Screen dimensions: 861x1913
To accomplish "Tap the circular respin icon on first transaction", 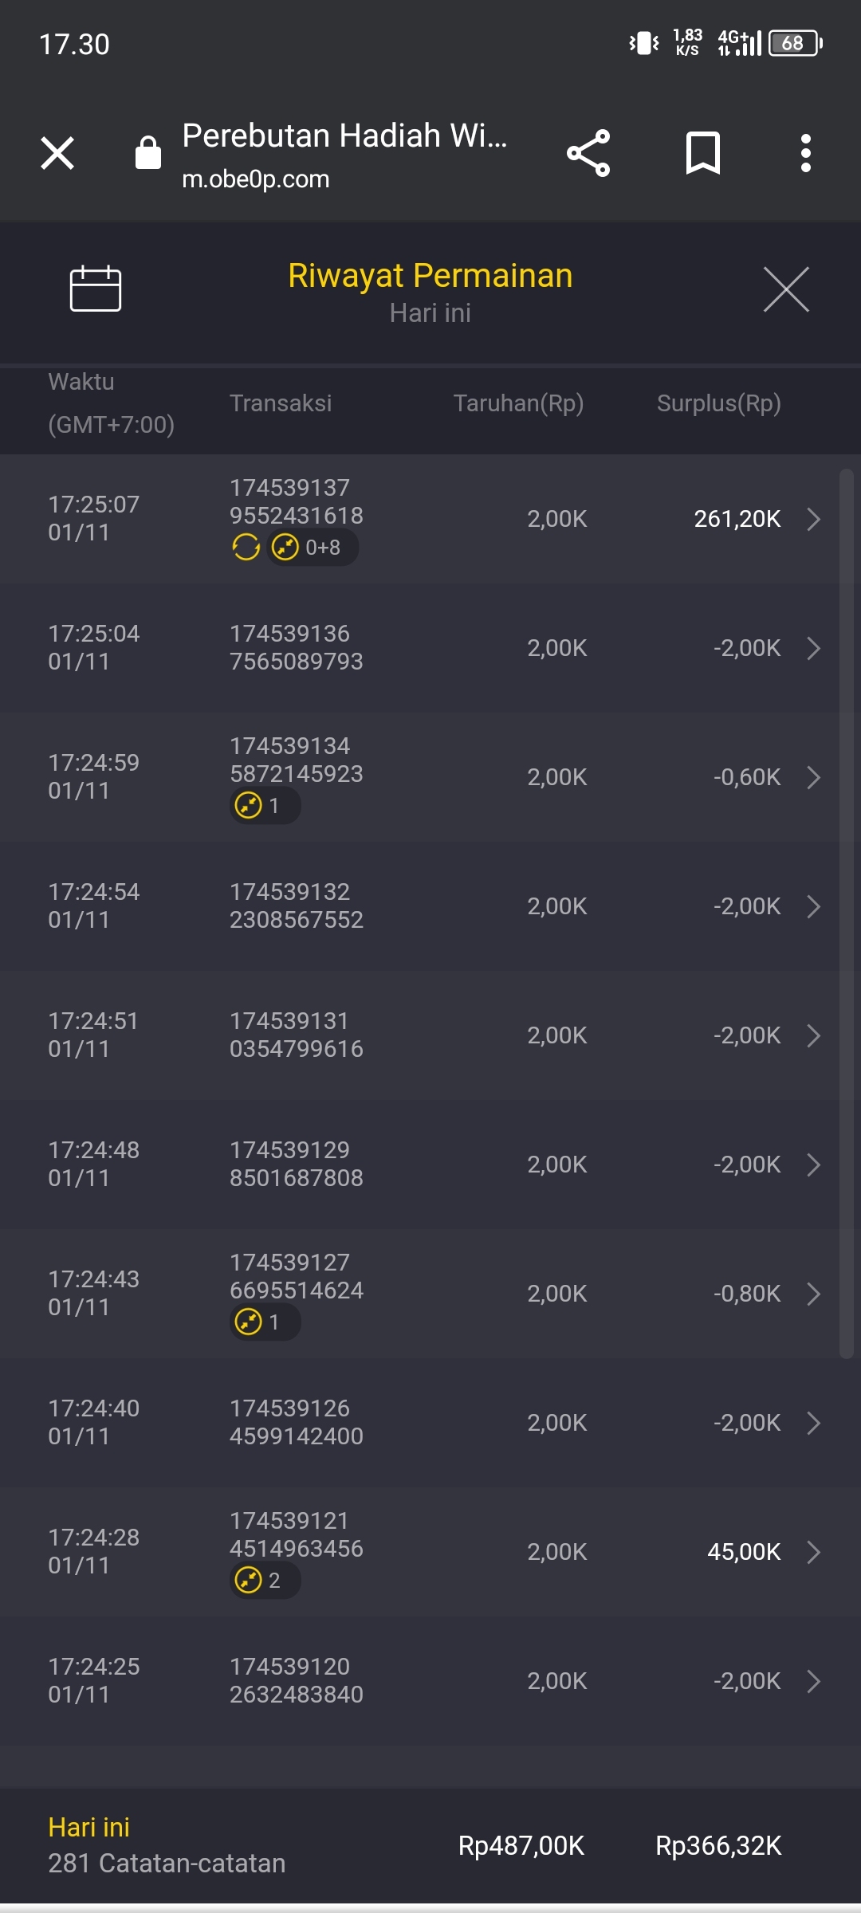I will 246,548.
